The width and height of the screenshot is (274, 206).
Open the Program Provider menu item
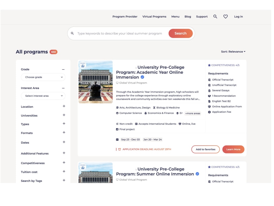(125, 16)
